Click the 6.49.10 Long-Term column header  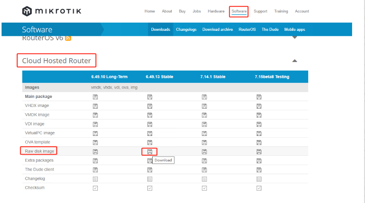tap(110, 77)
